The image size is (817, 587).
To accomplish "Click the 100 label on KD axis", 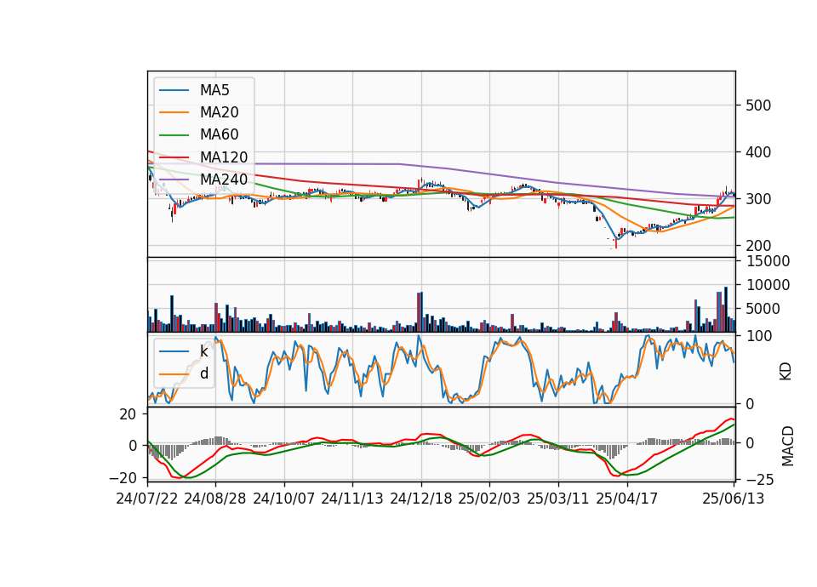I will tap(759, 336).
